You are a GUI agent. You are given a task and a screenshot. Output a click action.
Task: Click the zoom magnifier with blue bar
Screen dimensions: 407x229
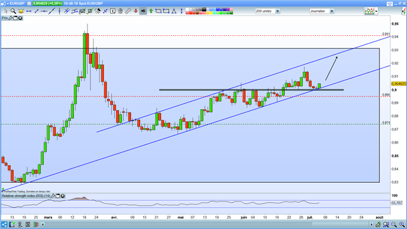(386, 225)
